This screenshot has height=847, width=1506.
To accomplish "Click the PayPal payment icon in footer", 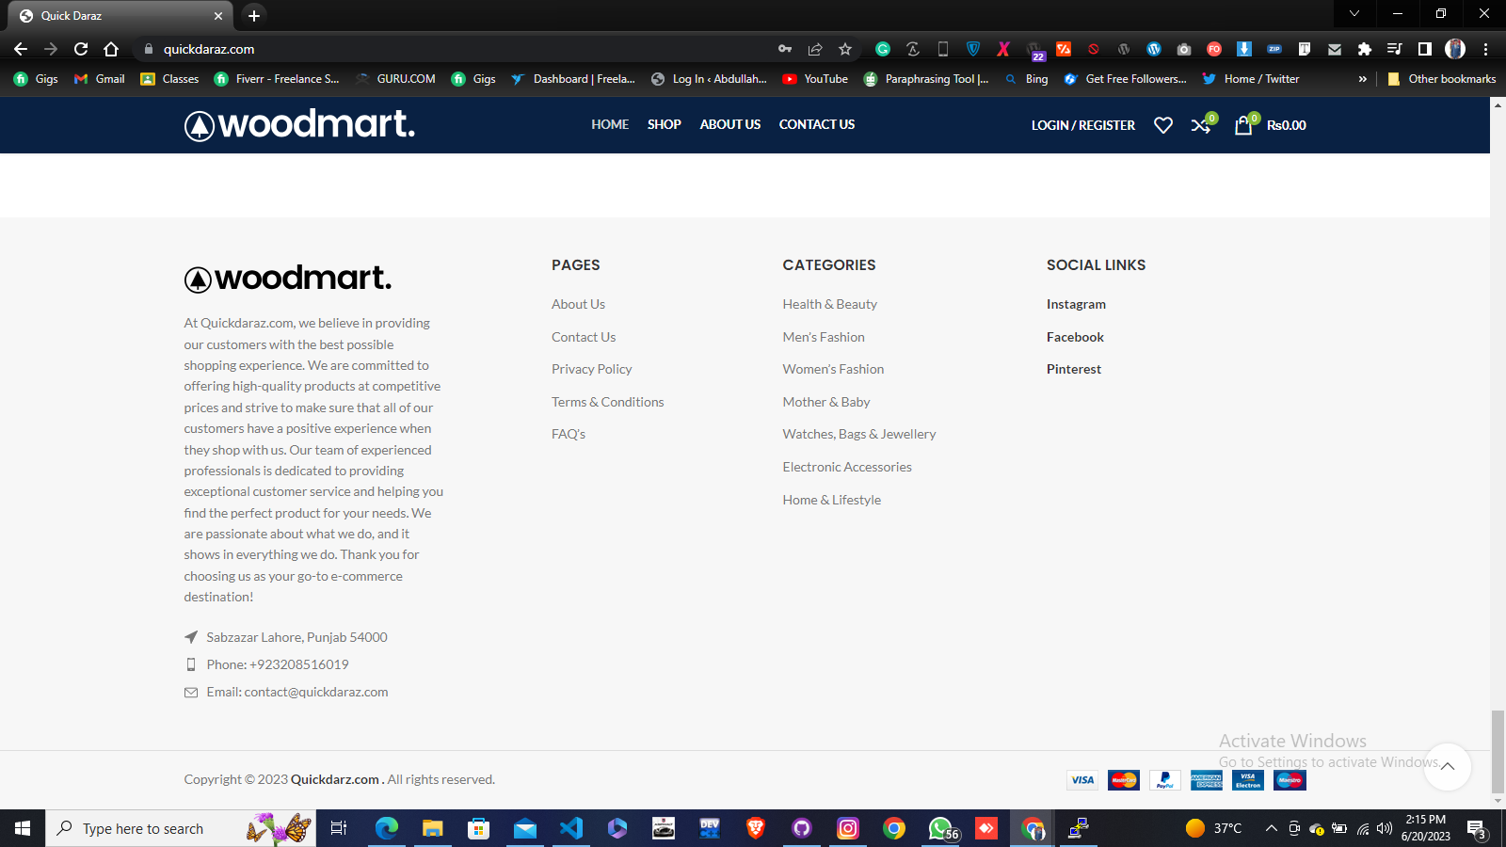I will [1165, 780].
